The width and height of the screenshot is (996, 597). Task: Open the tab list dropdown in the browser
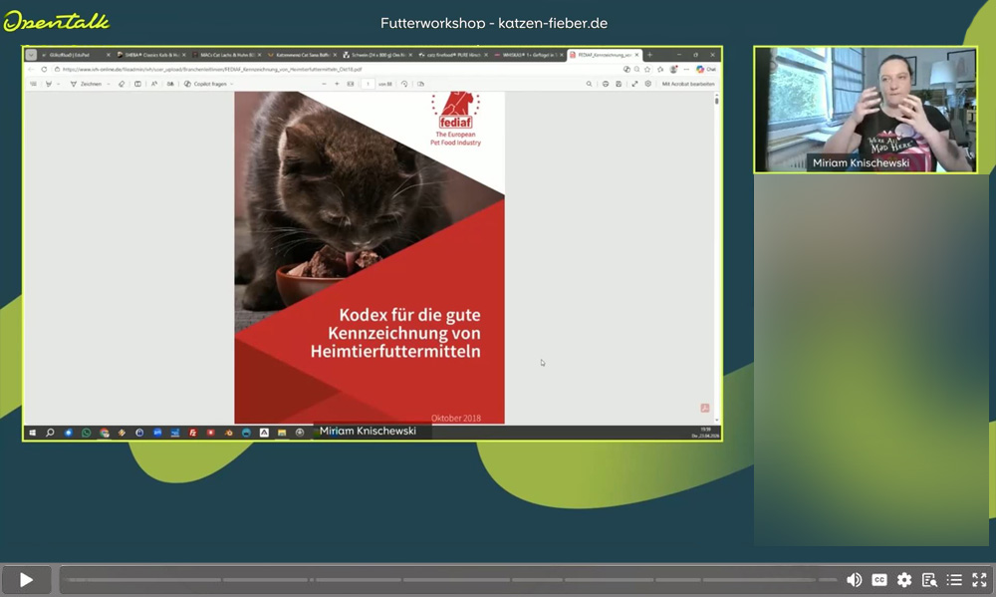tap(31, 55)
